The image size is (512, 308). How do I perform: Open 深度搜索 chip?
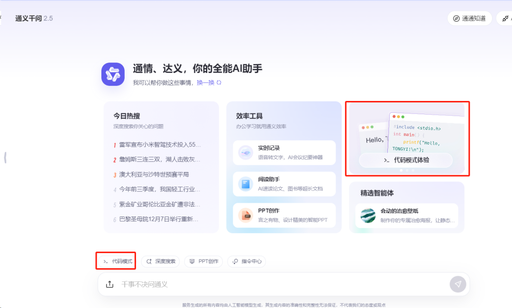click(160, 262)
